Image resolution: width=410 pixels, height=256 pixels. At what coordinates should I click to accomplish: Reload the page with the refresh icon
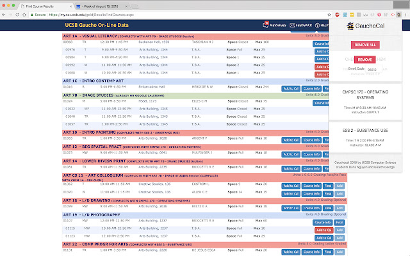pos(17,15)
